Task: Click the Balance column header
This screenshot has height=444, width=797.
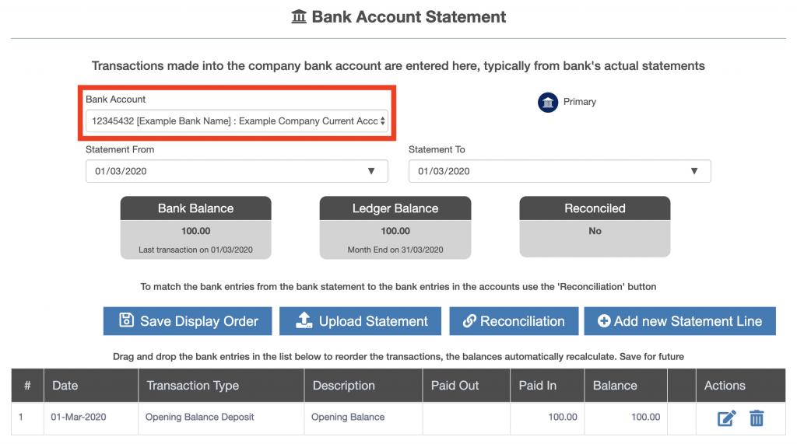Action: (x=615, y=386)
